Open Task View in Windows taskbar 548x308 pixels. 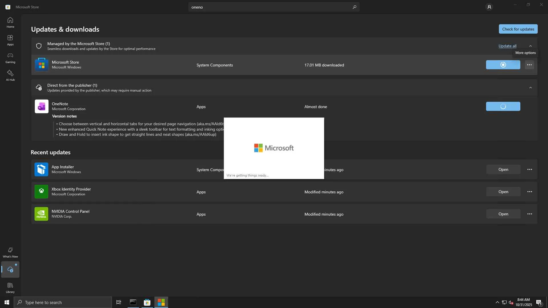click(119, 302)
